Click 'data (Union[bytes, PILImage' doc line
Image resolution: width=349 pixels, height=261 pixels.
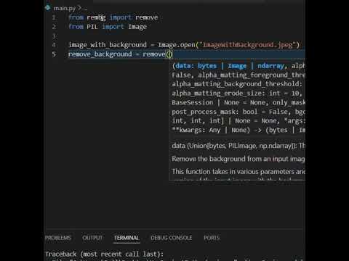tap(238, 146)
